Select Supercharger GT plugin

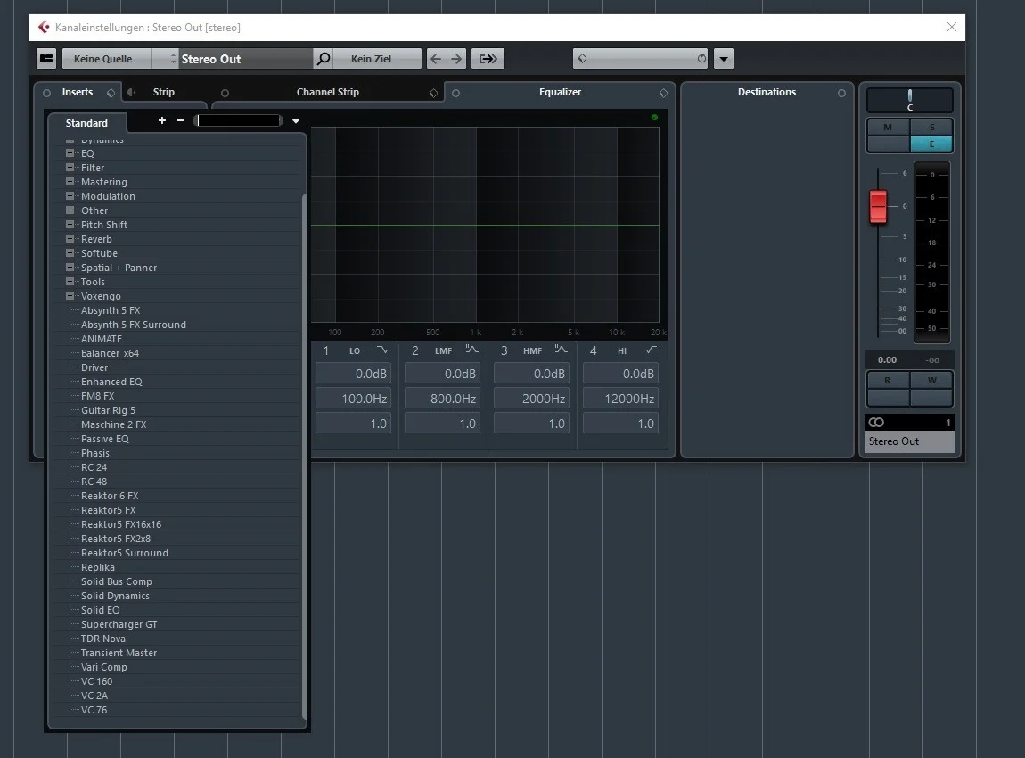coord(119,624)
